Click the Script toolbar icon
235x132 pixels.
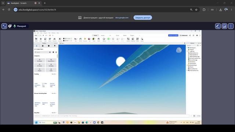click(x=94, y=39)
